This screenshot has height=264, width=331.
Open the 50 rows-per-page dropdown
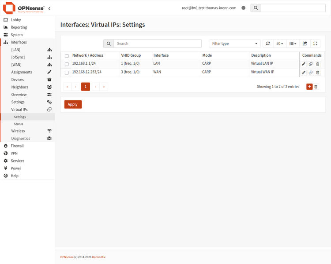point(280,44)
